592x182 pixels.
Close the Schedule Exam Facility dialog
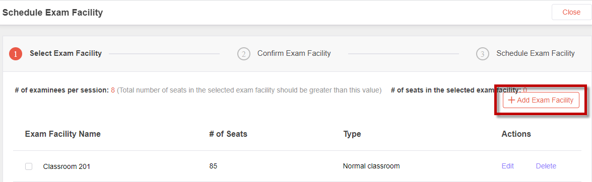(x=571, y=13)
